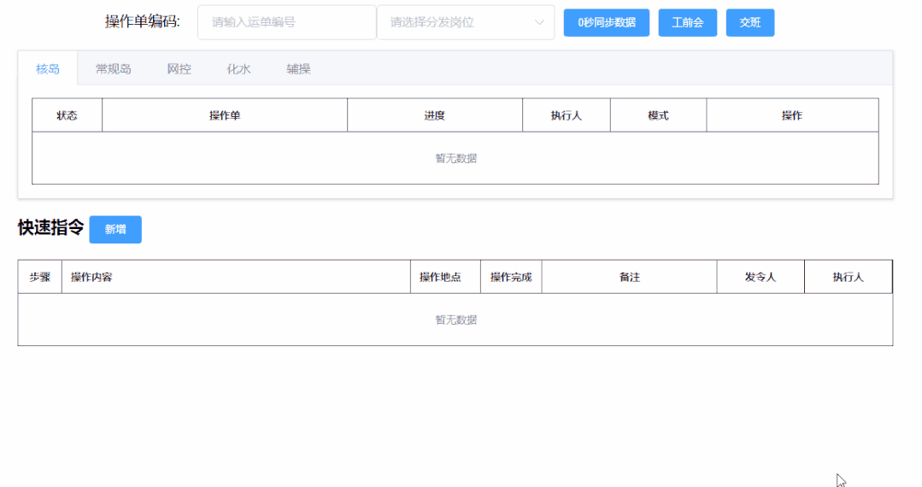922x487 pixels.
Task: Click the 模式 column header
Action: (x=658, y=115)
